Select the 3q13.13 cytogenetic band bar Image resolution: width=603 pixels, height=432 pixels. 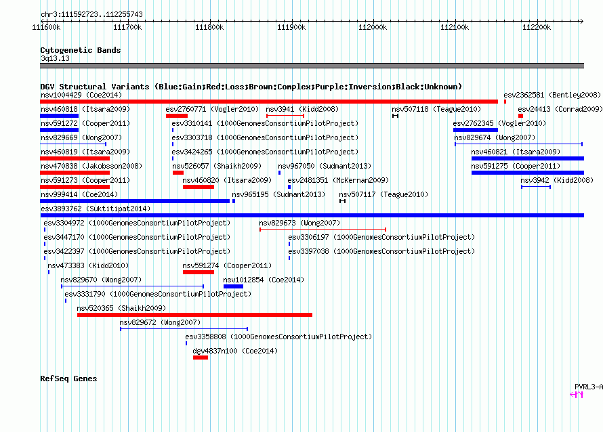tap(312, 66)
